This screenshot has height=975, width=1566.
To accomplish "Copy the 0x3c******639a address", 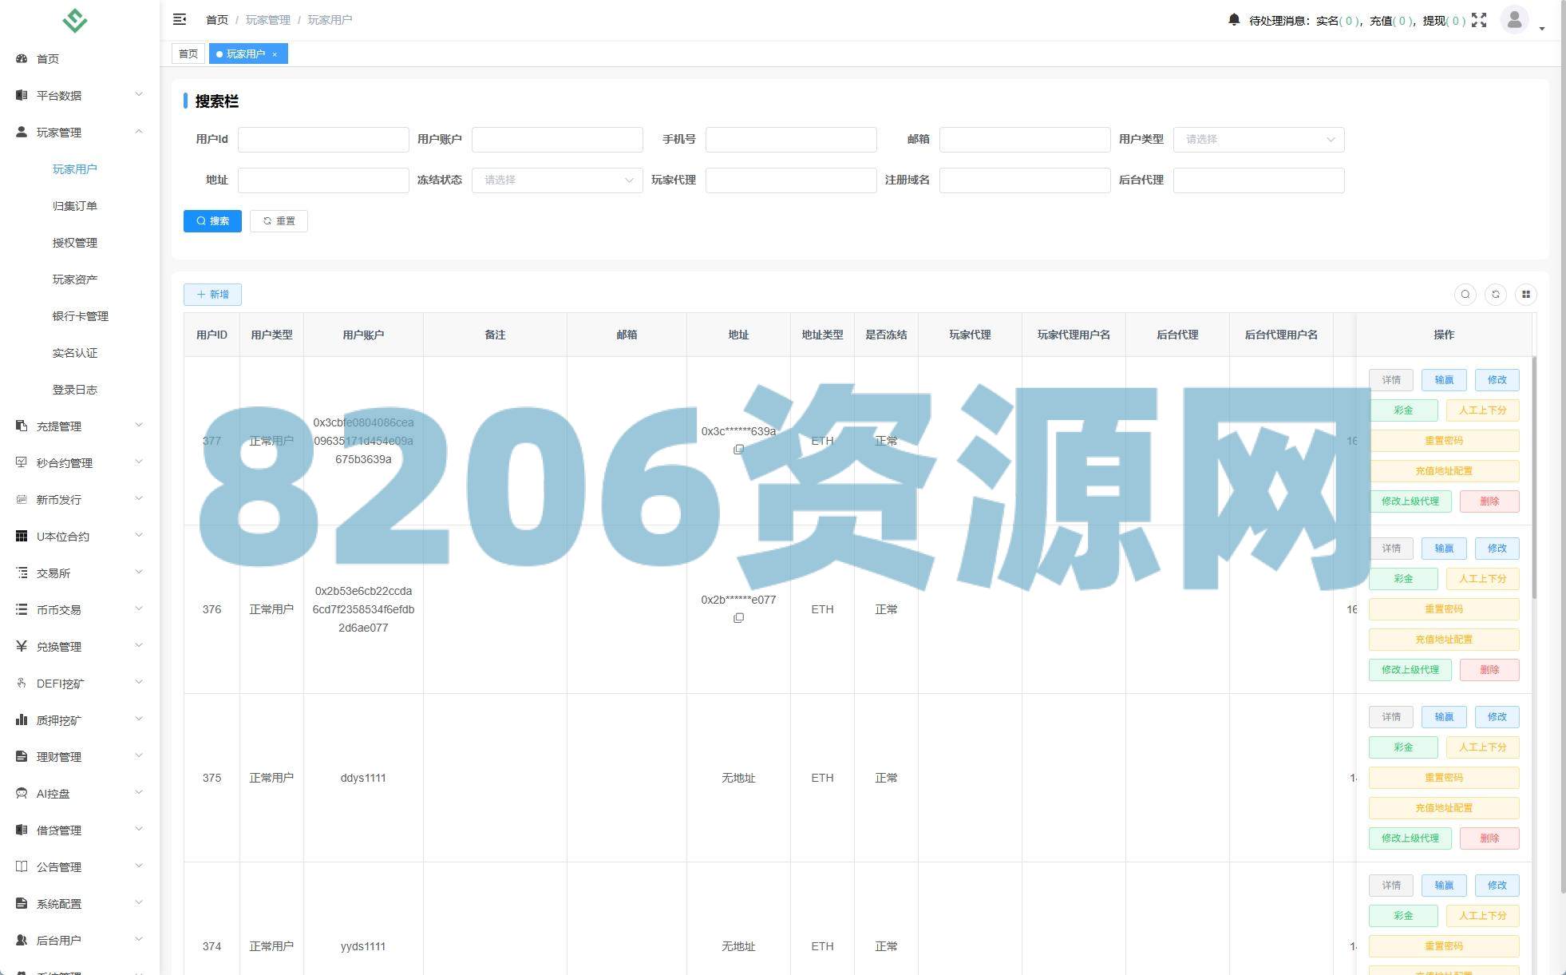I will click(738, 450).
